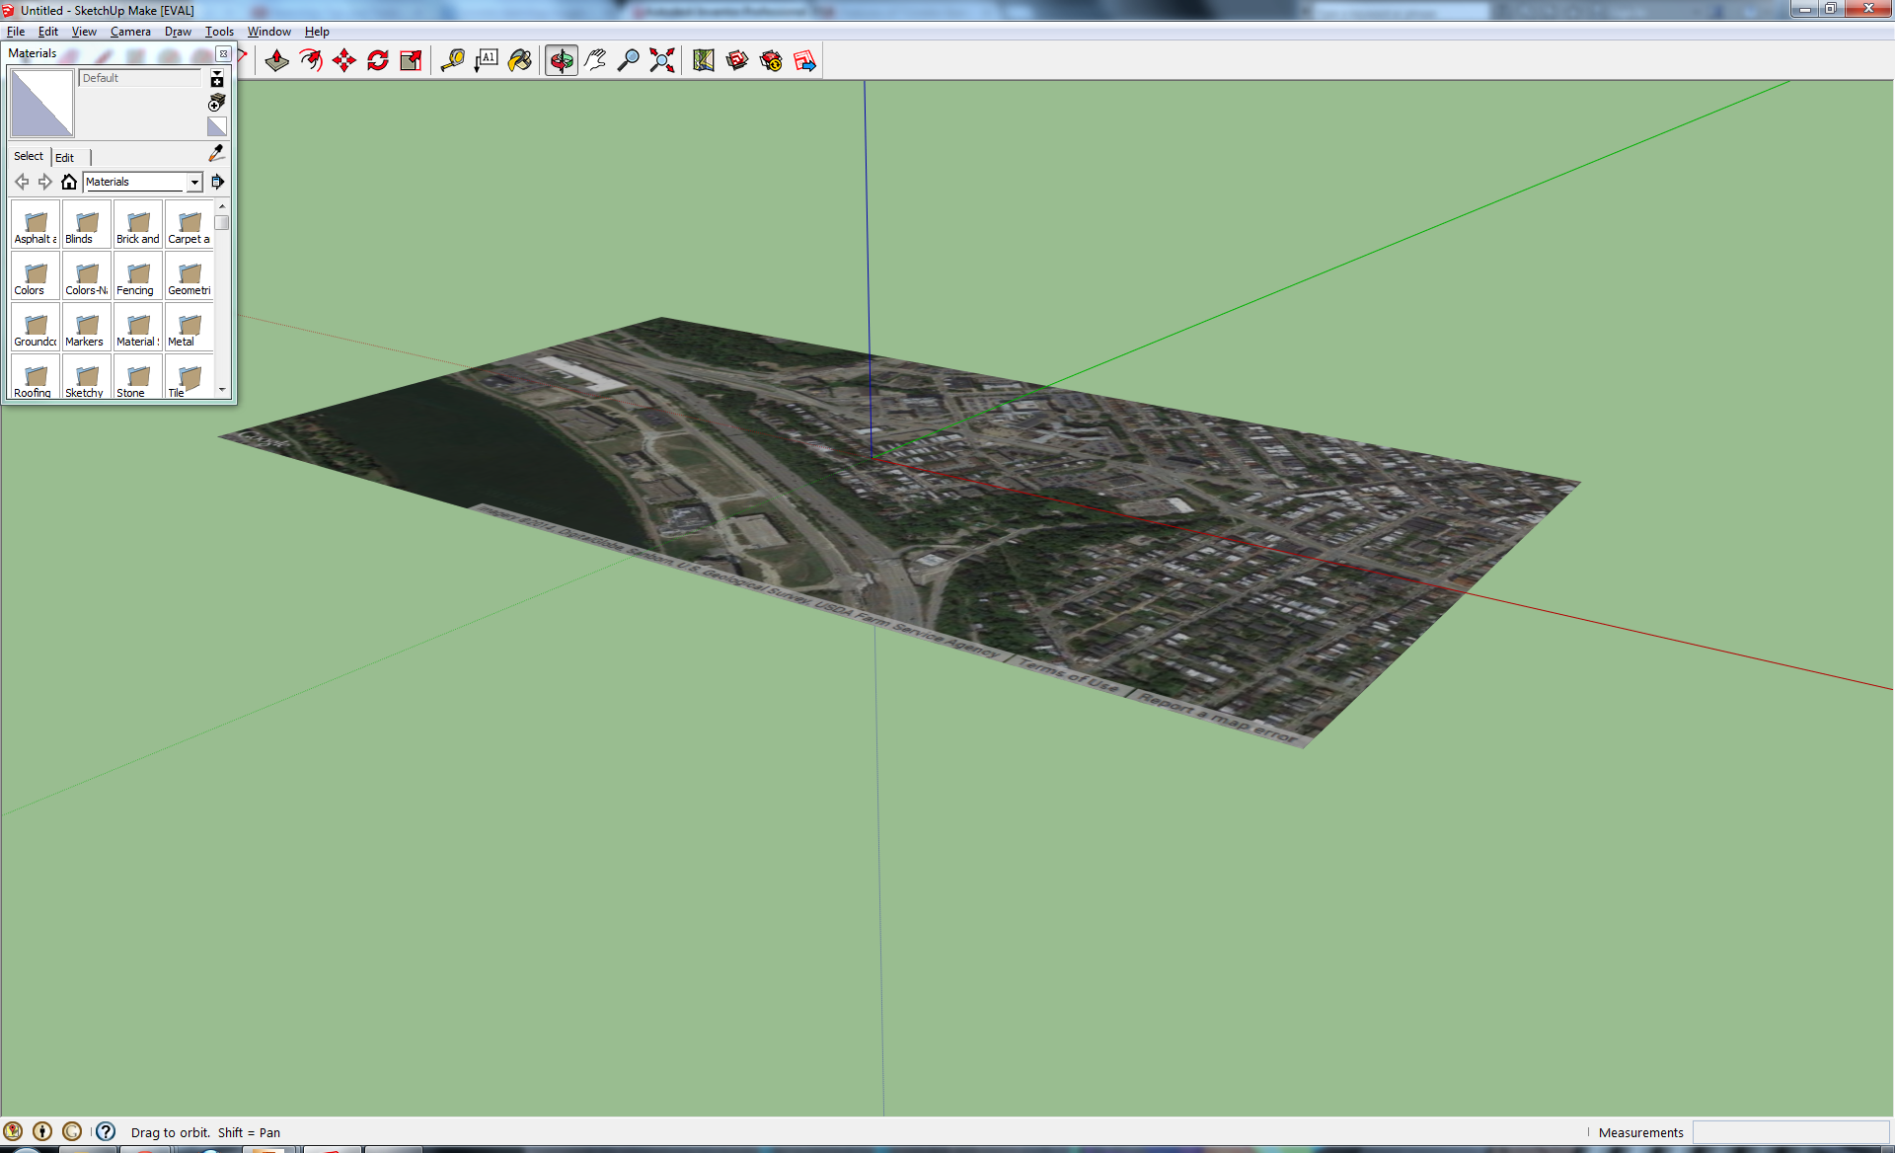Select the Move tool

(x=344, y=61)
